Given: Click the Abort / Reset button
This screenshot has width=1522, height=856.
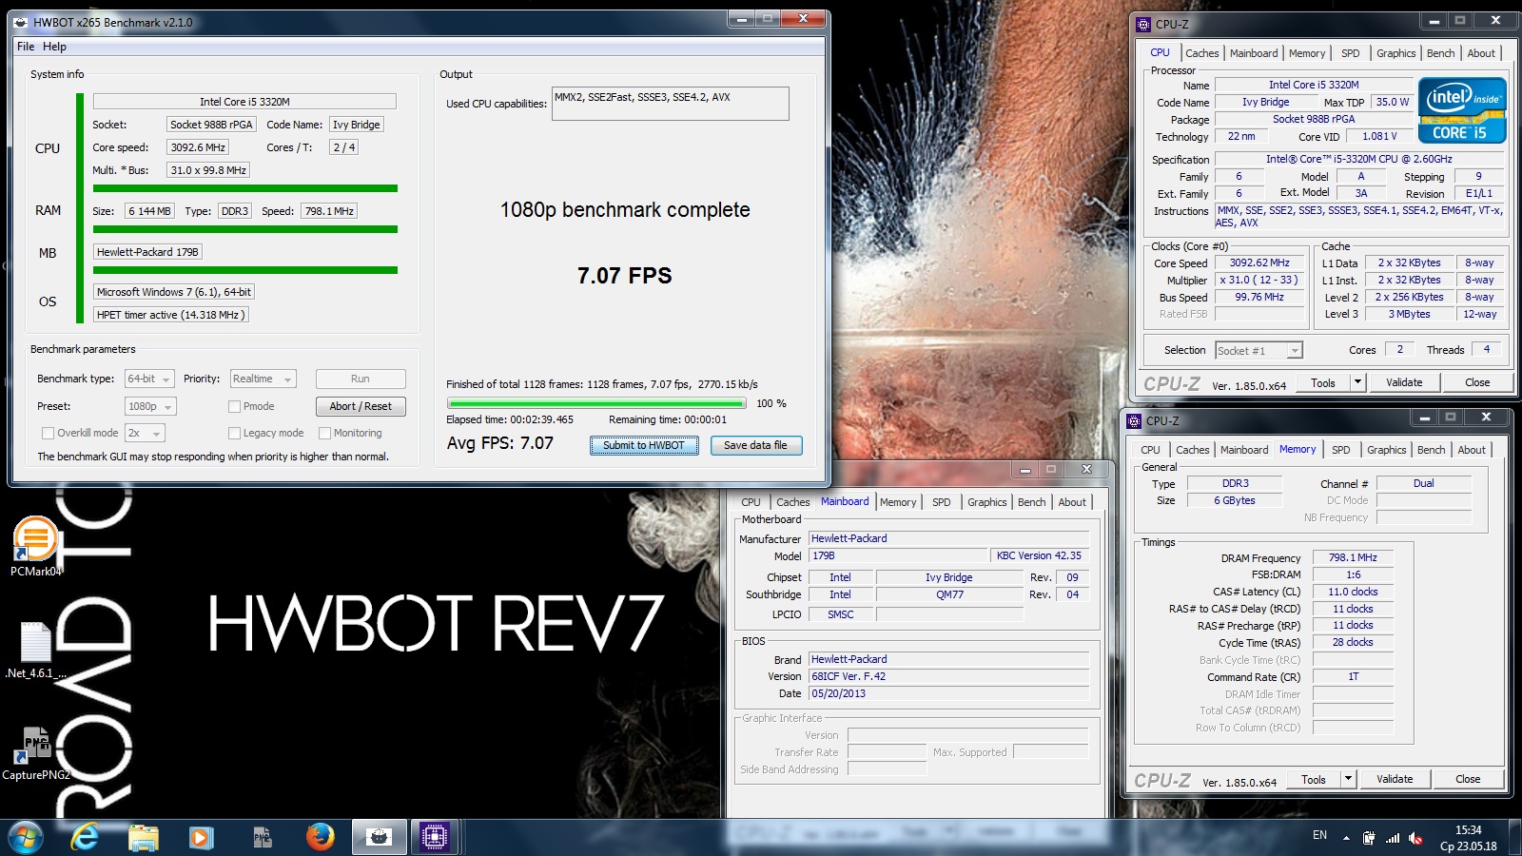Looking at the screenshot, I should 361,406.
